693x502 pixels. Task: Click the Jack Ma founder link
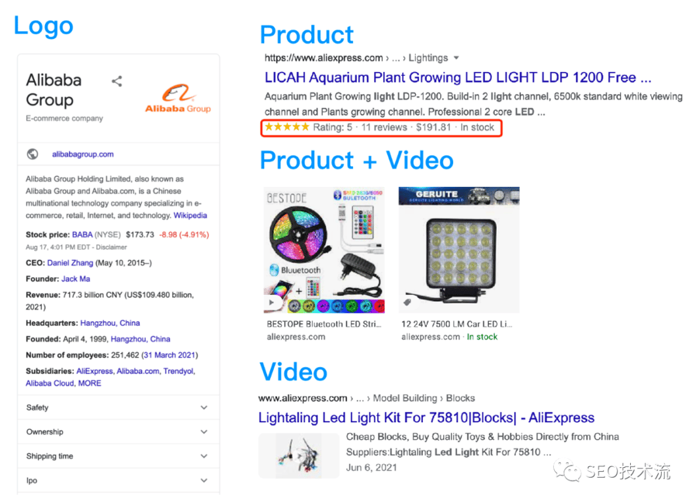point(76,279)
